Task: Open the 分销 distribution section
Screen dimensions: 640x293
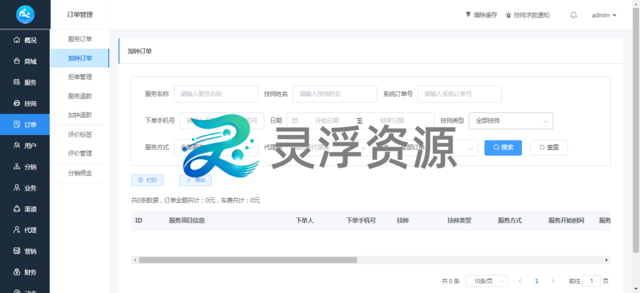Action: click(x=25, y=167)
